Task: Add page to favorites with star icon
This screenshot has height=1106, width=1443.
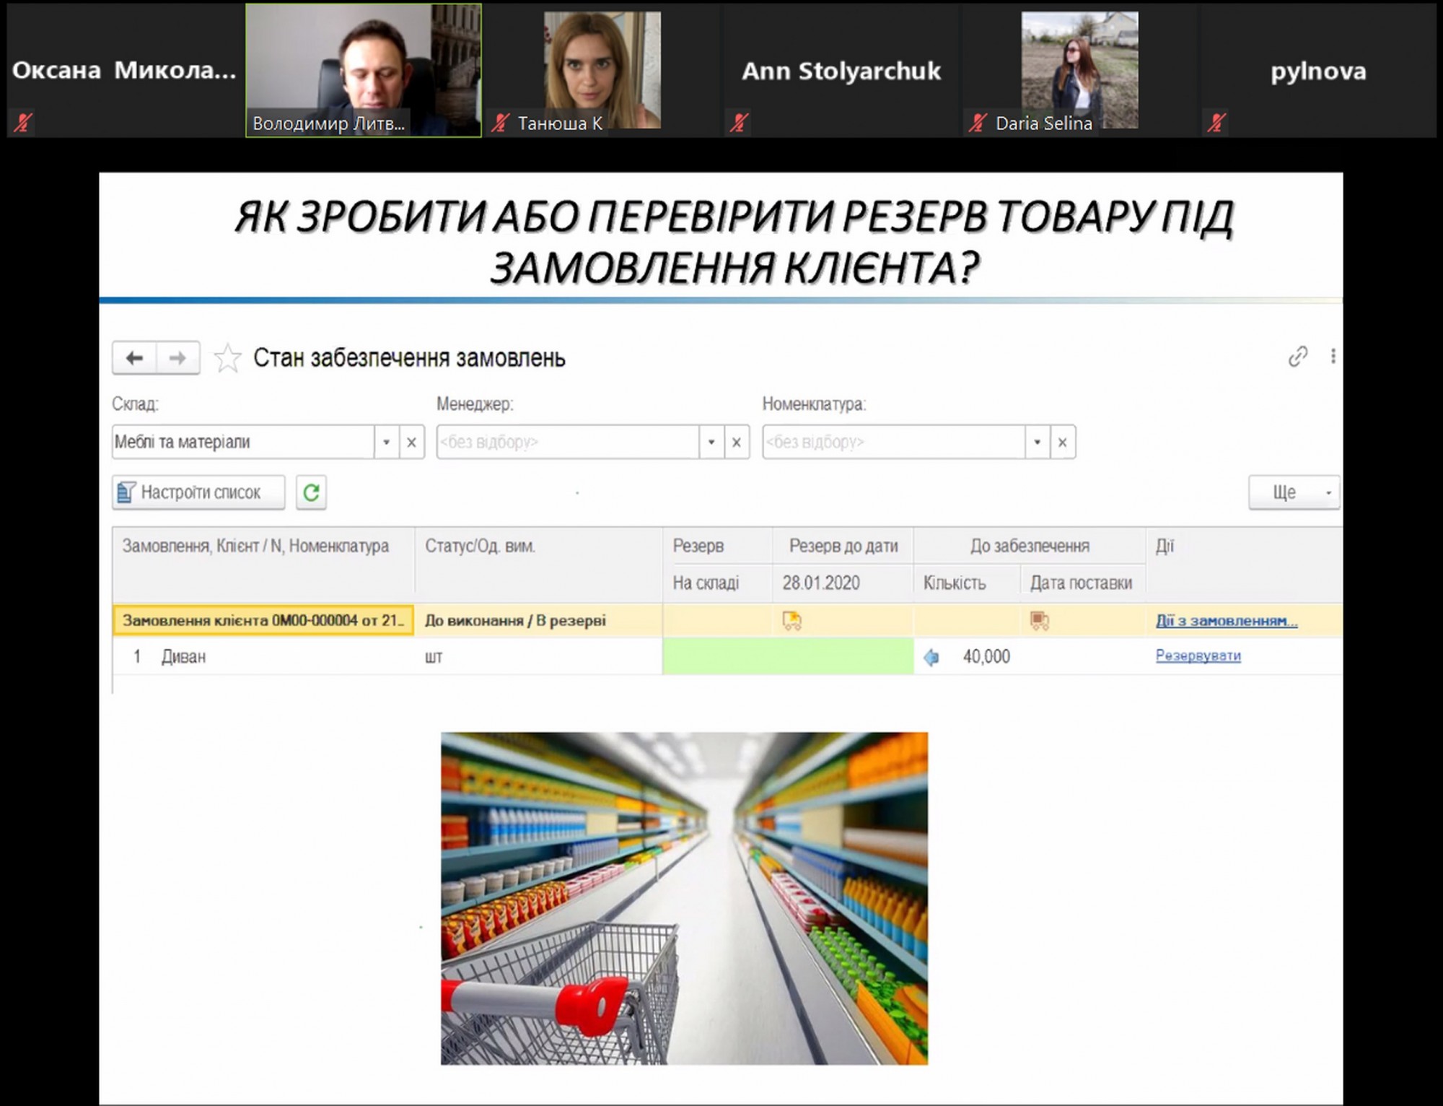Action: (227, 358)
